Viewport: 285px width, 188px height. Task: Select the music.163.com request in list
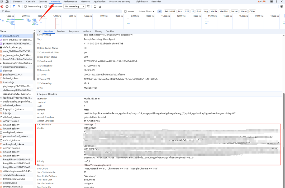coord(11,36)
